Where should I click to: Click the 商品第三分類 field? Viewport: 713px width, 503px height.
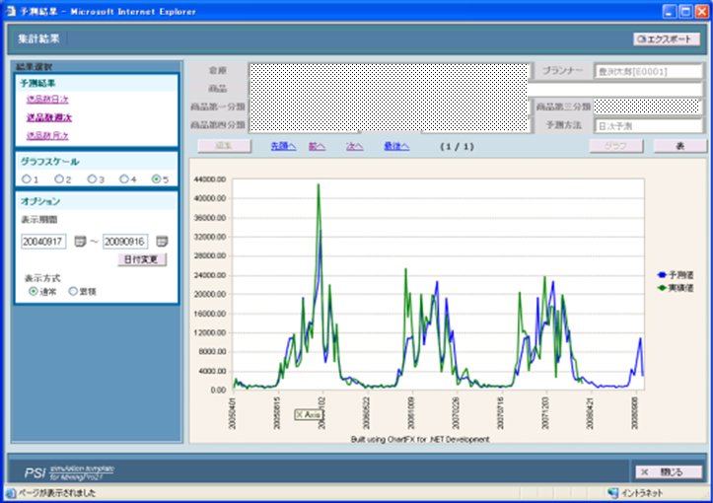647,107
